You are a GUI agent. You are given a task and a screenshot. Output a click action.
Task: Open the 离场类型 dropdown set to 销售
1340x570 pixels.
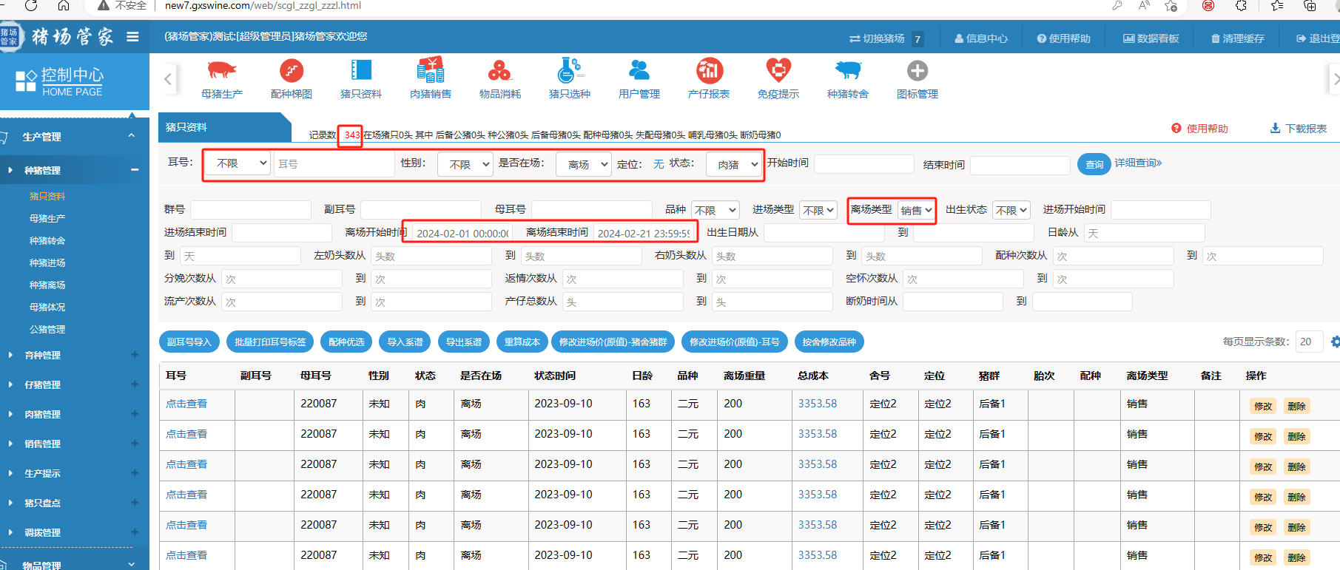point(916,211)
